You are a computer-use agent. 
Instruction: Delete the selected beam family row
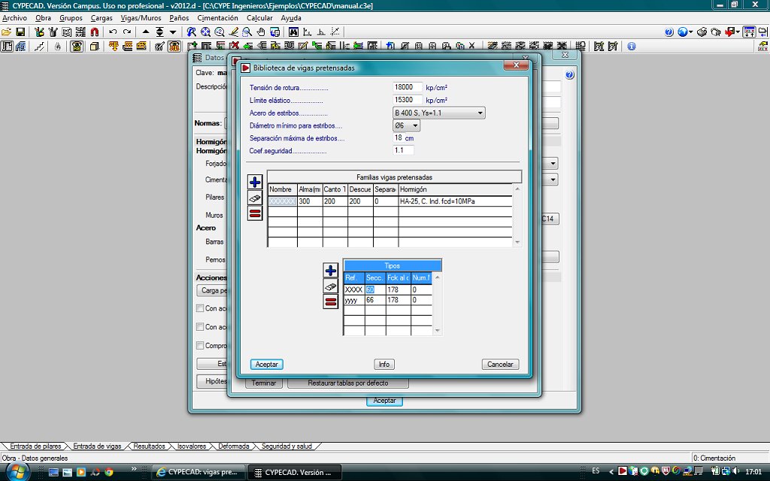[x=255, y=213]
